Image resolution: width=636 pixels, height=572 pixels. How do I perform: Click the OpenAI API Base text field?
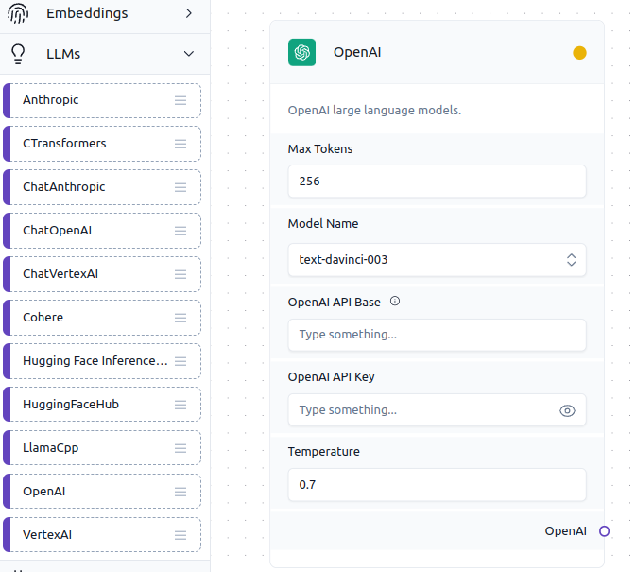(437, 335)
